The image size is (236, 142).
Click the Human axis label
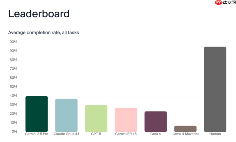pos(215,134)
